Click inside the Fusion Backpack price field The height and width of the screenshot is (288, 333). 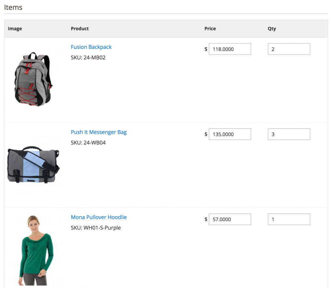point(230,49)
